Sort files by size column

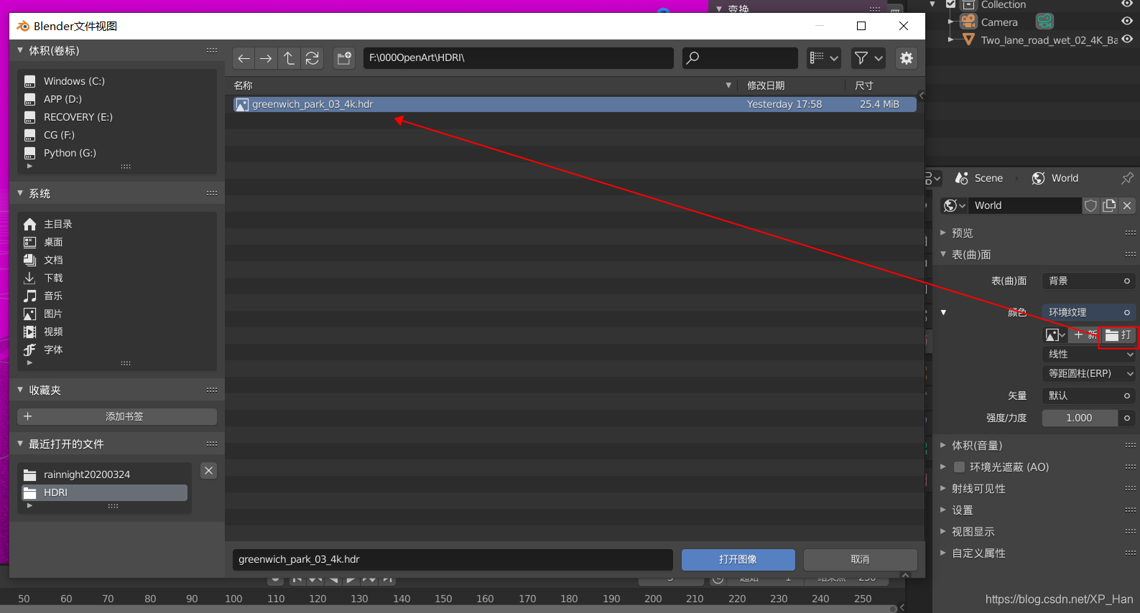coord(882,85)
